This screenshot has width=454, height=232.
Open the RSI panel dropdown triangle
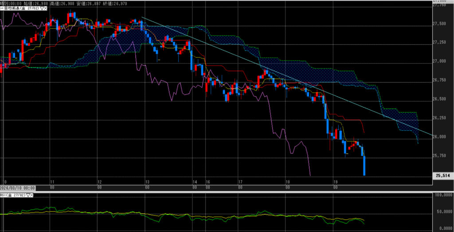click(x=27, y=195)
